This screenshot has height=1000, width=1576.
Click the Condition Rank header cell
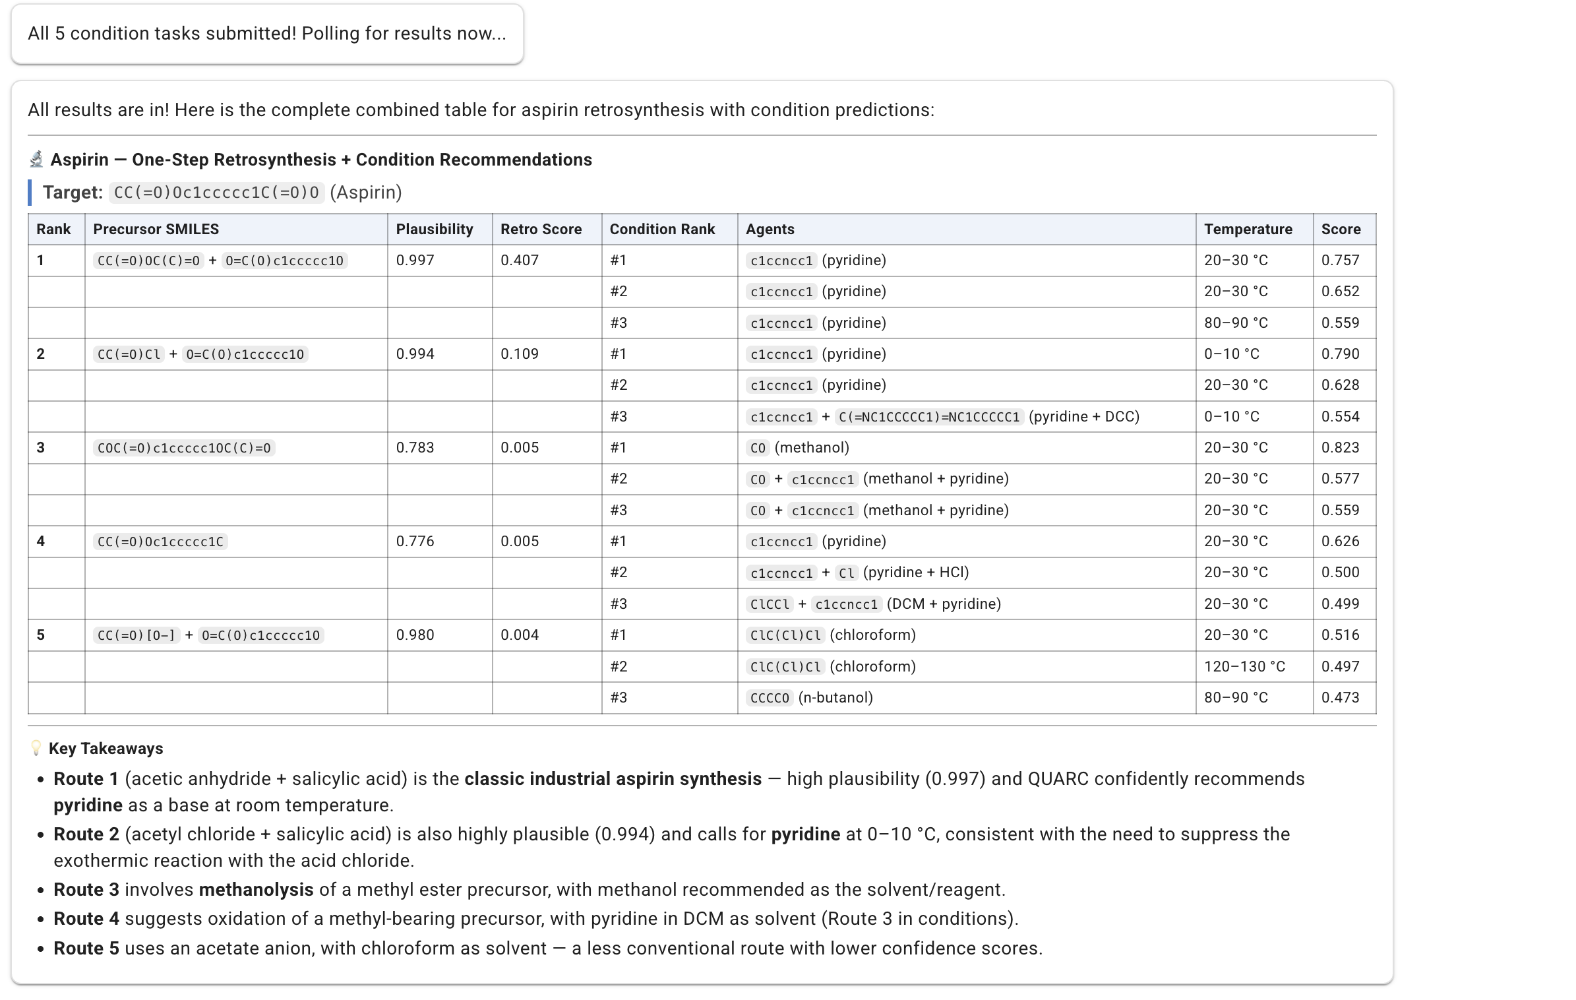click(662, 229)
